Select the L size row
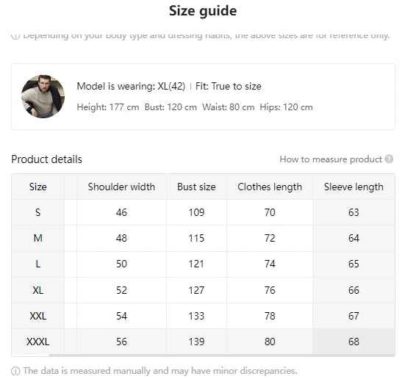The image size is (405, 379). point(203,264)
